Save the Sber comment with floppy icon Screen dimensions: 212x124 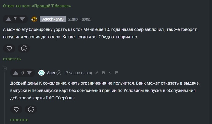point(104,73)
